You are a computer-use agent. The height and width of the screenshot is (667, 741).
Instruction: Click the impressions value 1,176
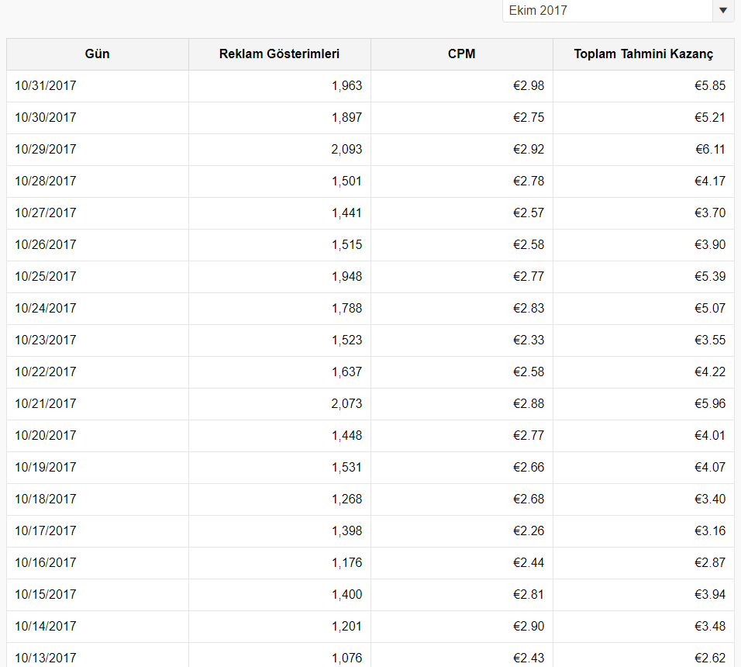347,562
